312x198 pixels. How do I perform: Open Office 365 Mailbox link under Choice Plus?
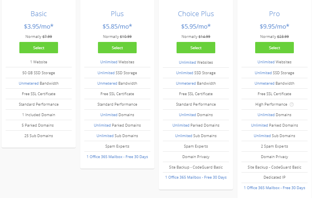pos(196,177)
